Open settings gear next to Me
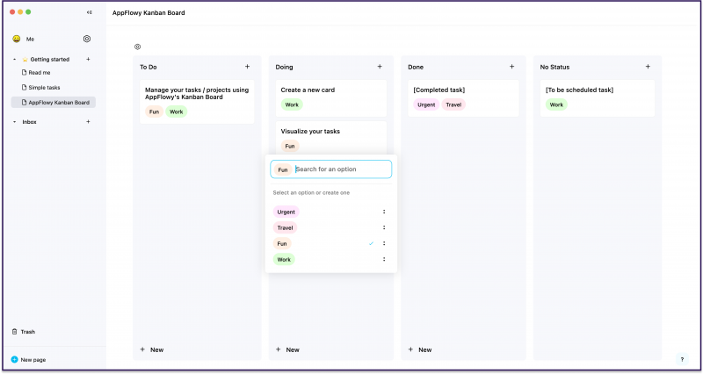The image size is (703, 374). pyautogui.click(x=87, y=39)
